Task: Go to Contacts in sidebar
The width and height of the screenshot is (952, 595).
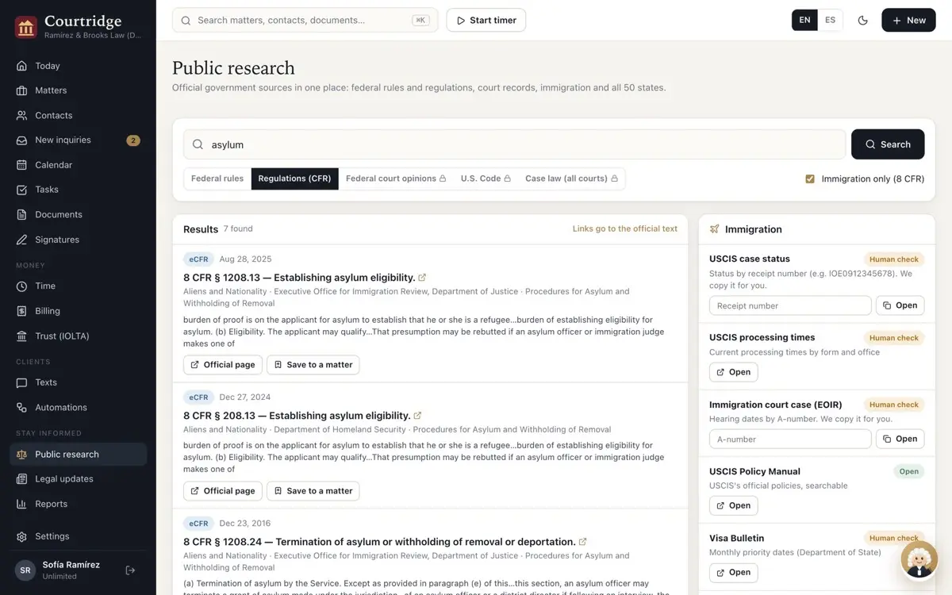Action: [78, 115]
